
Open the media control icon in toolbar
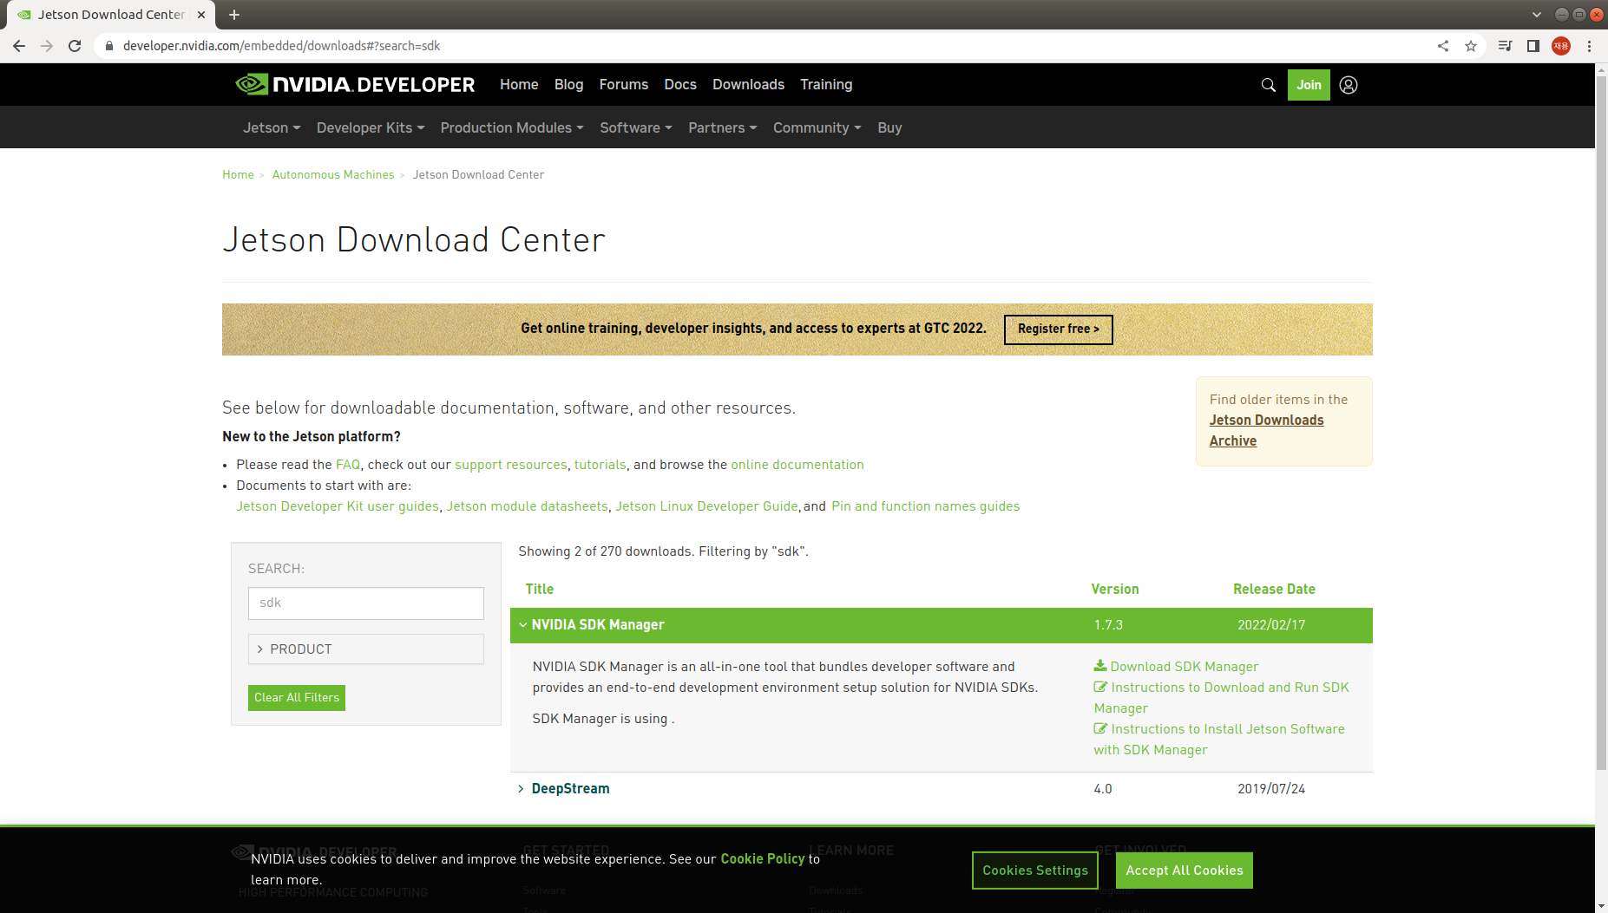(x=1506, y=46)
